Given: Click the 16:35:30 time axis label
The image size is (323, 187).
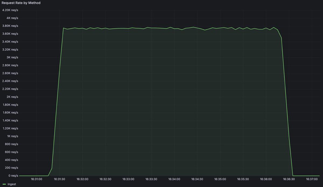Looking at the screenshot, I should (x=243, y=179).
